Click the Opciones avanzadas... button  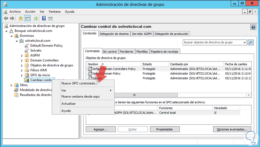click(x=232, y=130)
